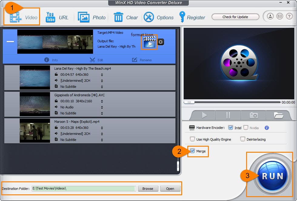Open snapshot folder icon in preview panel
The width and height of the screenshot is (297, 201).
pos(278,115)
